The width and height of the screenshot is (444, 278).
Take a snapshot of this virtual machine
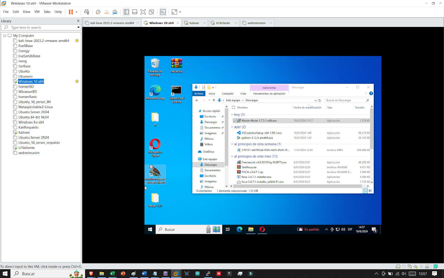(x=98, y=12)
